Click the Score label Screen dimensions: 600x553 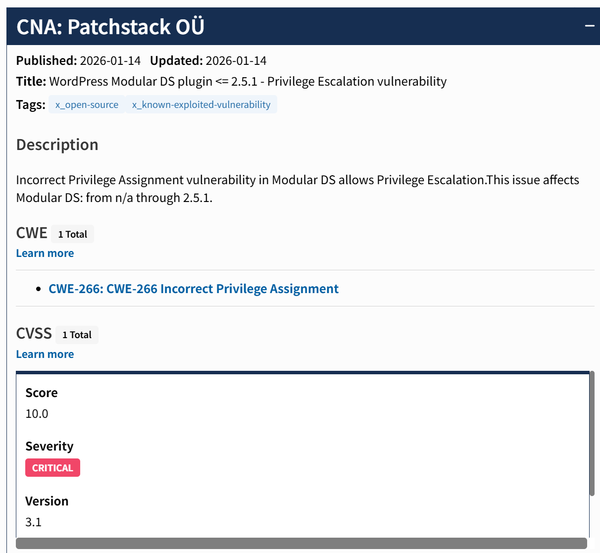click(42, 393)
